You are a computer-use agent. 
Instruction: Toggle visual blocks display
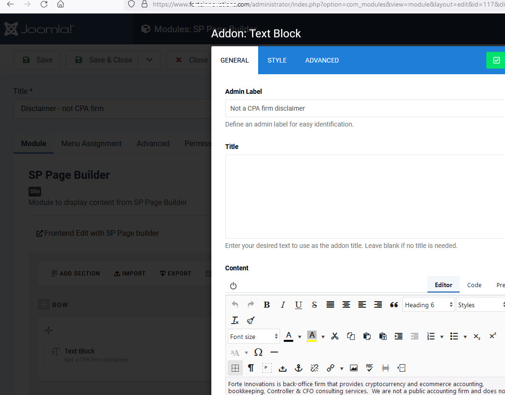[235, 368]
